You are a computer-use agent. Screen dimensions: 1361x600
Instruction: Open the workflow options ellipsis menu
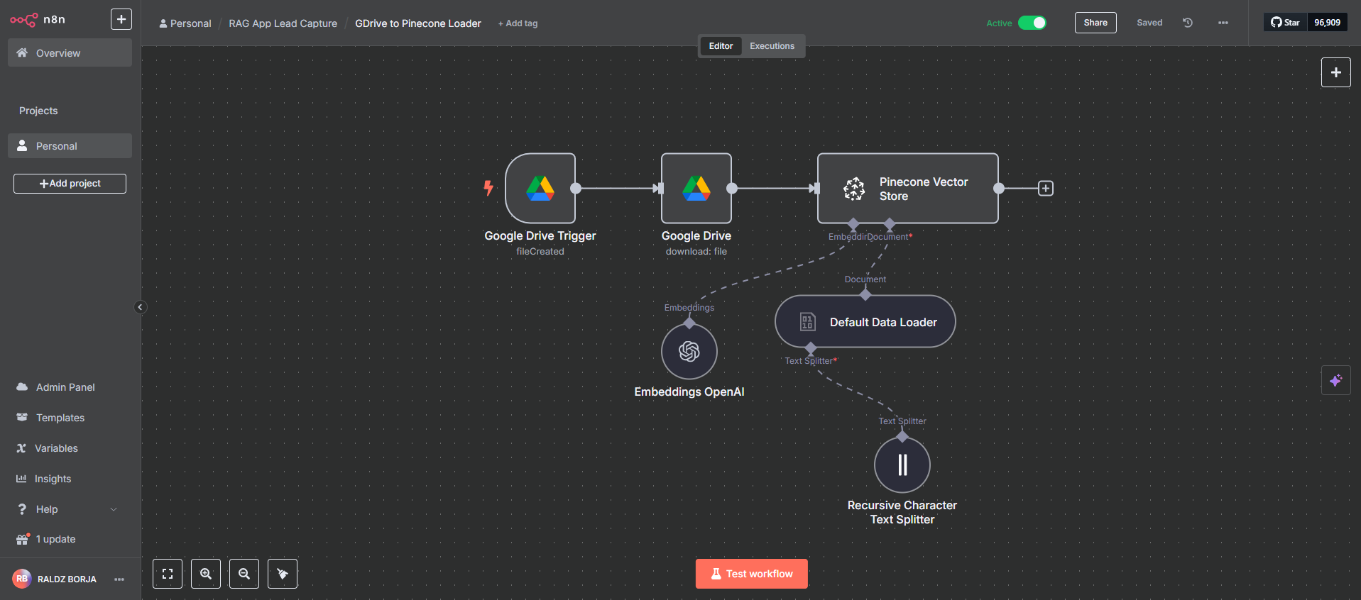point(1223,23)
